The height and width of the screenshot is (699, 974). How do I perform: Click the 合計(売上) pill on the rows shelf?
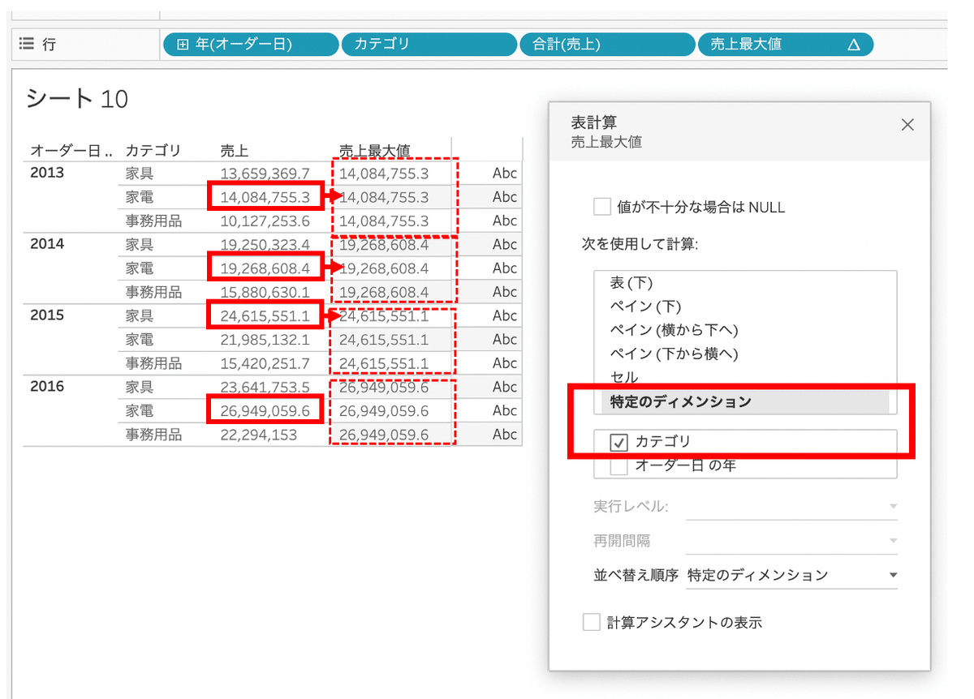point(607,44)
